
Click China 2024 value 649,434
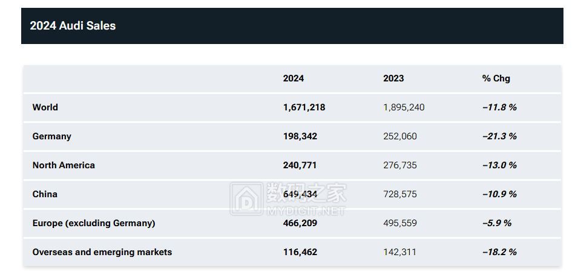(300, 194)
